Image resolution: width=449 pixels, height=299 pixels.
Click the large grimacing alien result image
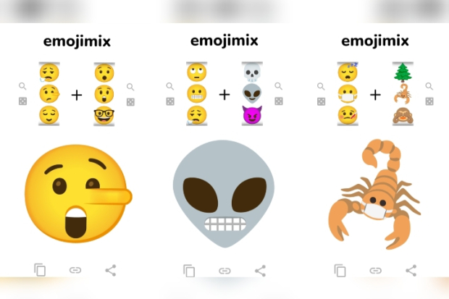pos(224,193)
